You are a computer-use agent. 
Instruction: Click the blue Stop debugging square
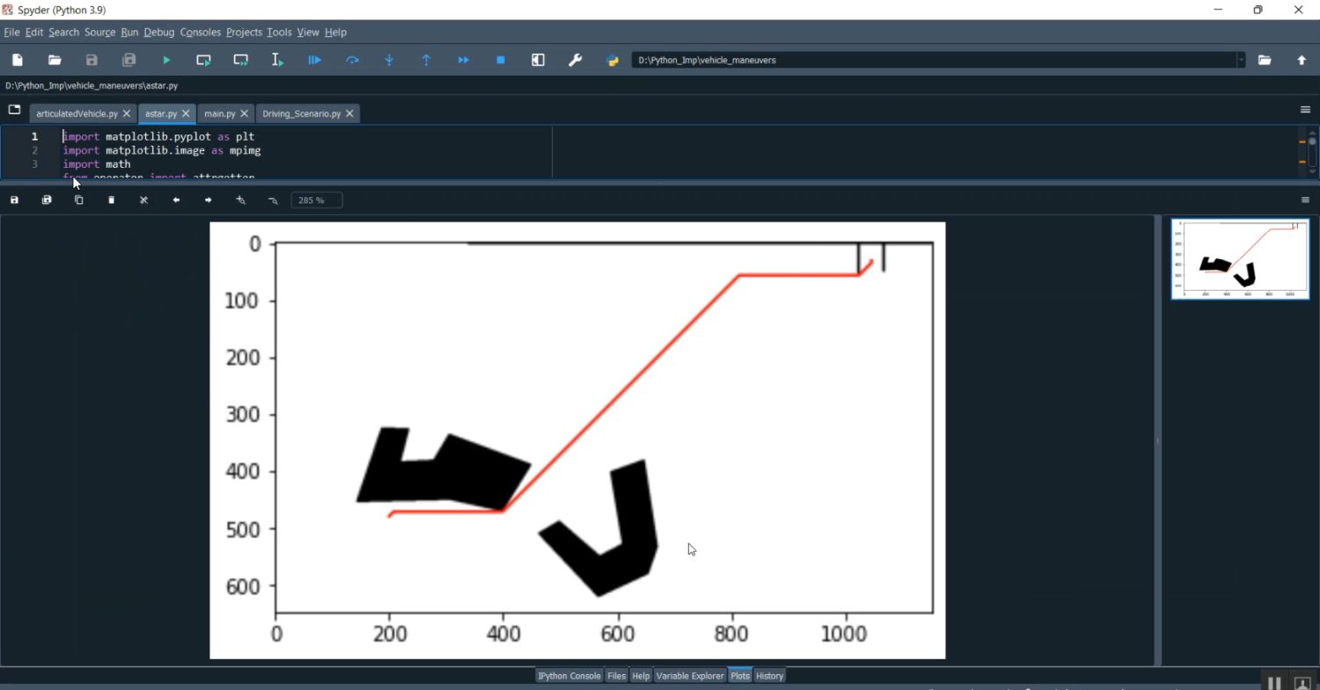pyautogui.click(x=501, y=60)
